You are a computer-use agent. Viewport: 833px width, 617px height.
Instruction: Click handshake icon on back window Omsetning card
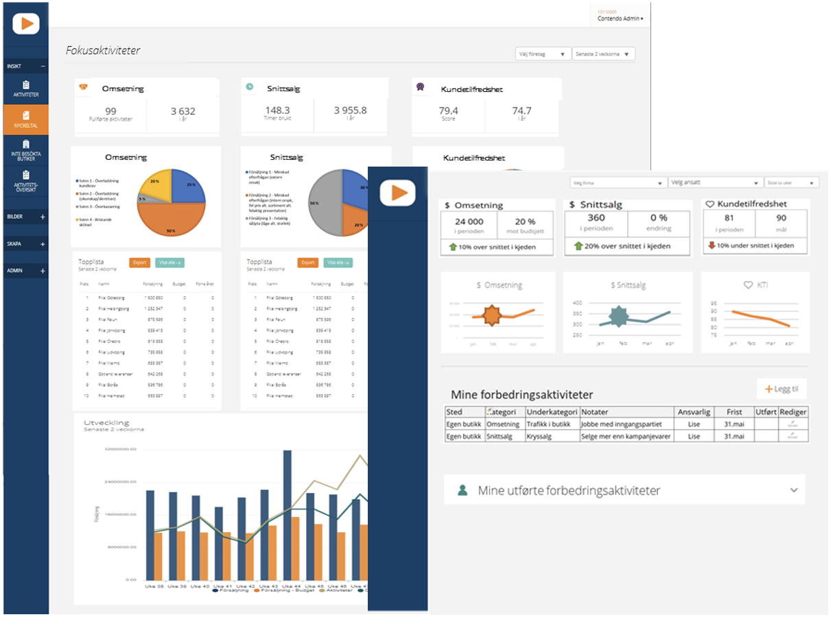[x=84, y=87]
